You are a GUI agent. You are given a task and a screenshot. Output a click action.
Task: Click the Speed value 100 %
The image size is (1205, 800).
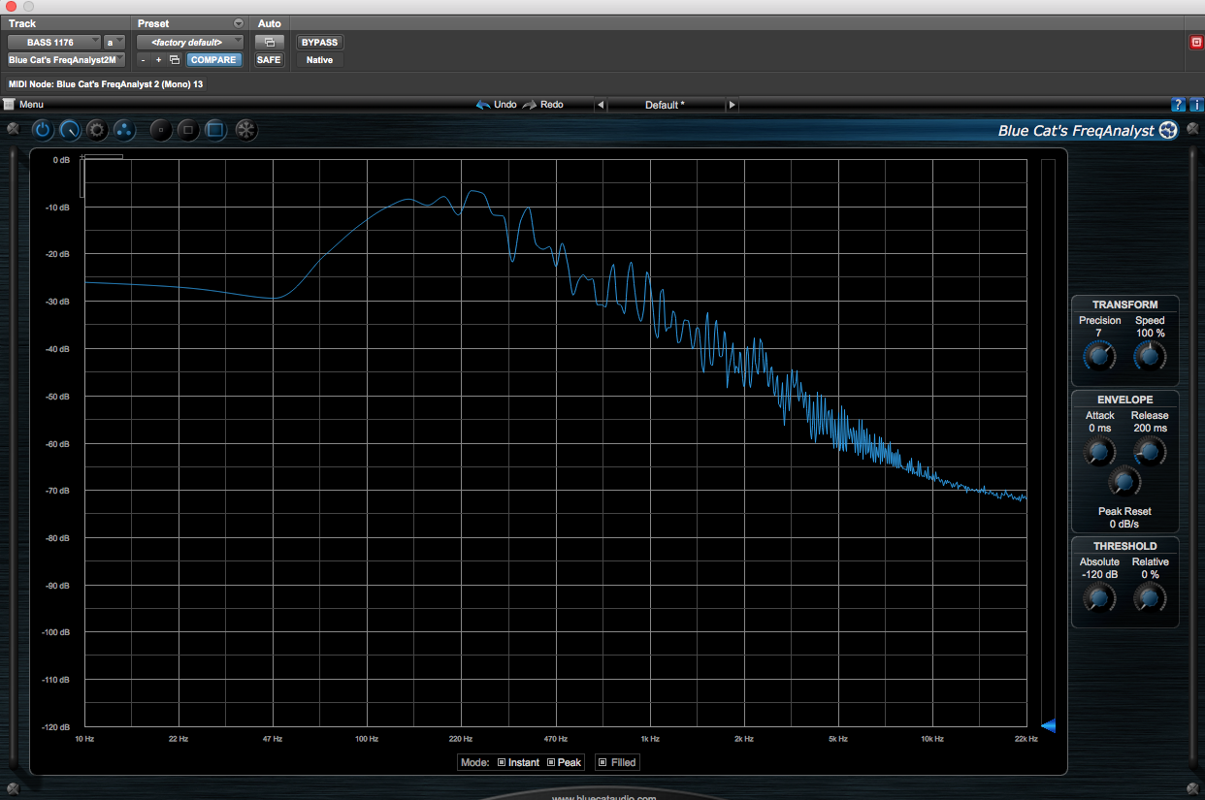click(x=1150, y=333)
